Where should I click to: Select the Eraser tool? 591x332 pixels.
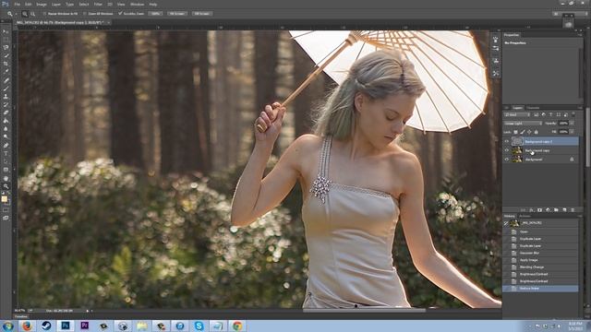pos(6,113)
